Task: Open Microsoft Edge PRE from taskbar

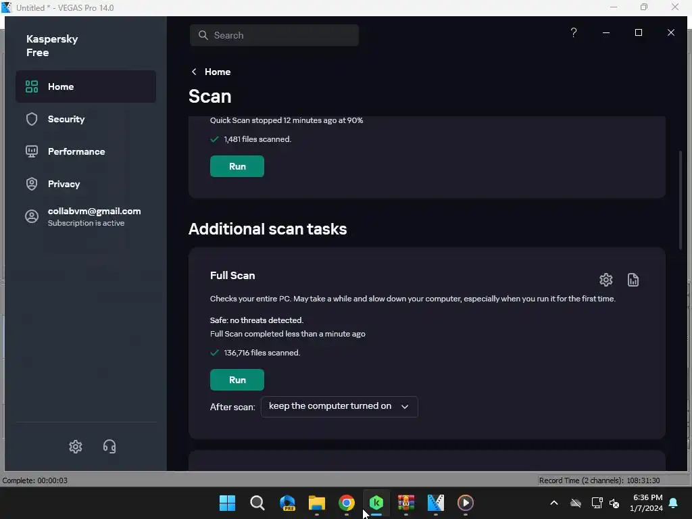Action: click(287, 503)
